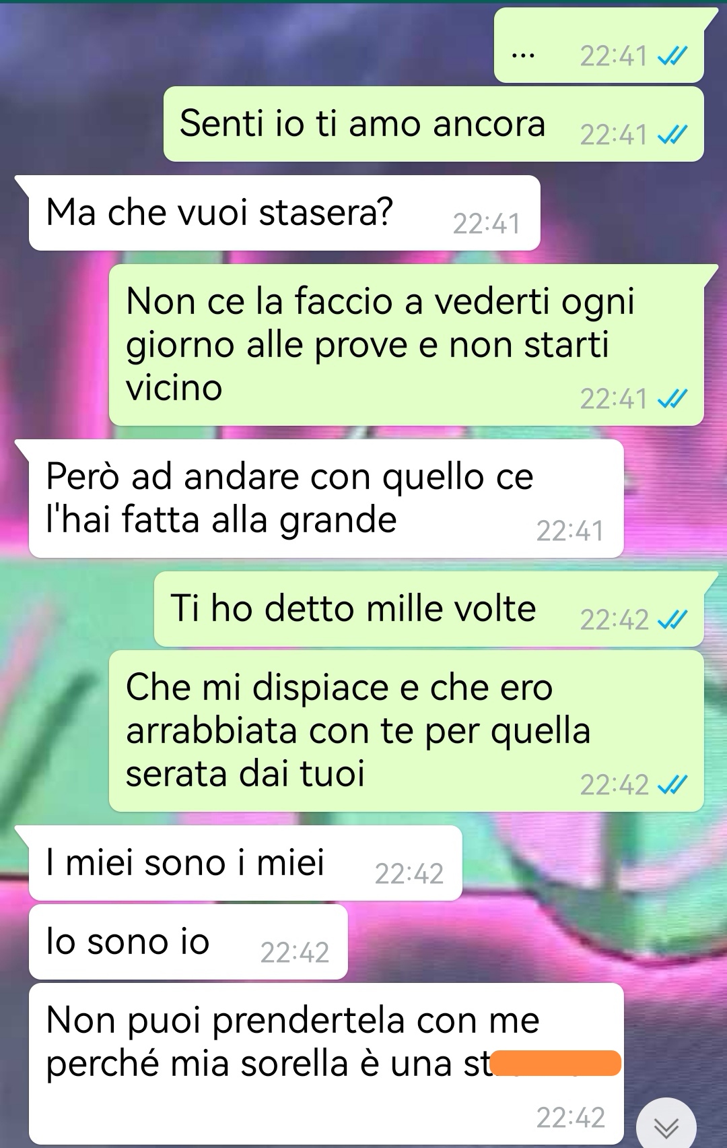Tap the read ticks on the 'Non ce la faccio' message
Image resolution: width=727 pixels, height=1148 pixels.
[x=672, y=399]
